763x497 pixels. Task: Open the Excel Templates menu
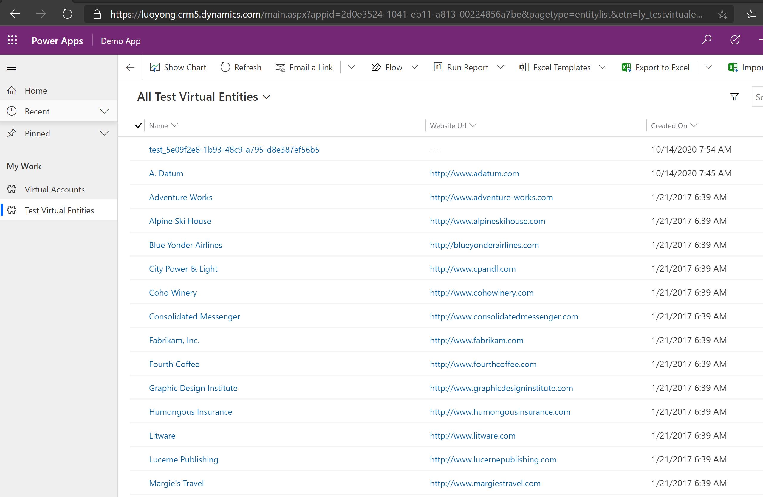click(563, 67)
